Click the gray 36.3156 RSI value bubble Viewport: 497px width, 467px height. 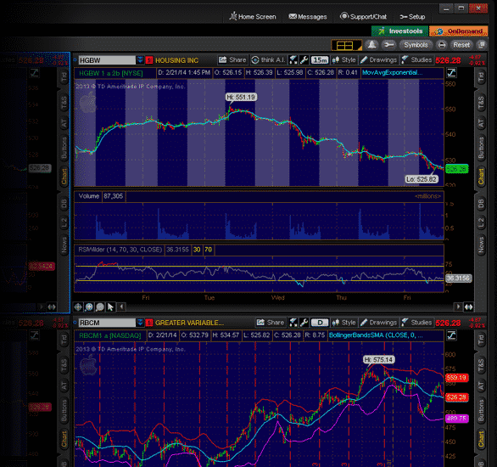tap(458, 279)
